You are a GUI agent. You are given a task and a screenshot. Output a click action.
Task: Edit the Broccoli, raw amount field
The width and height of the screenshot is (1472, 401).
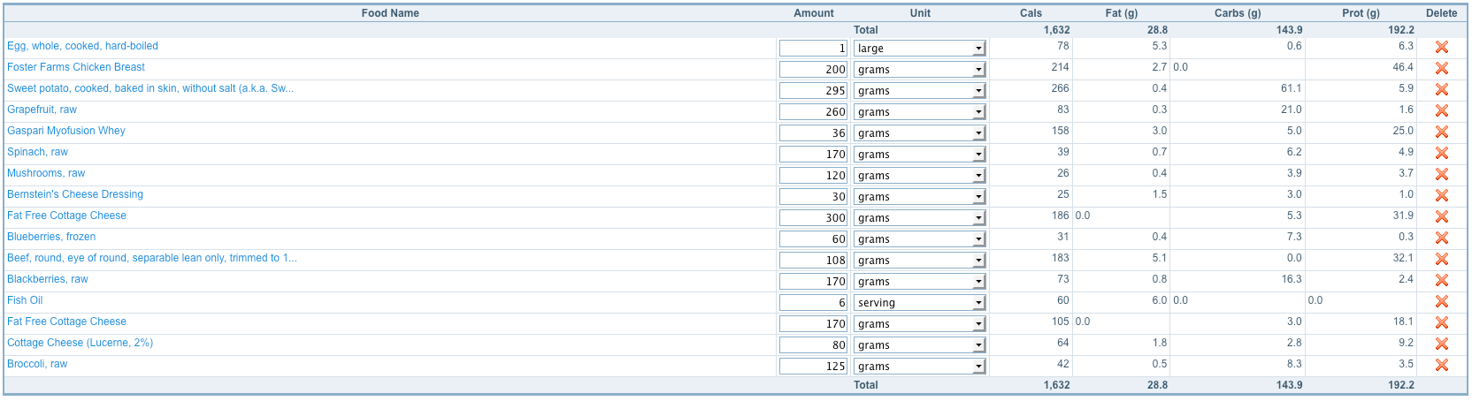click(813, 367)
